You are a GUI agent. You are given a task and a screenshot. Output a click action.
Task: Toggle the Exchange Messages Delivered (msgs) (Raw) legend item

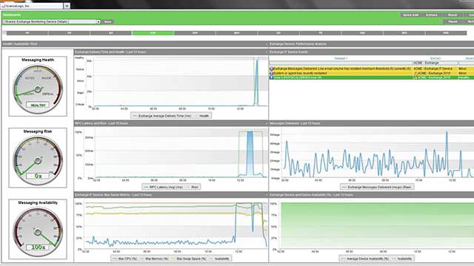click(x=377, y=187)
